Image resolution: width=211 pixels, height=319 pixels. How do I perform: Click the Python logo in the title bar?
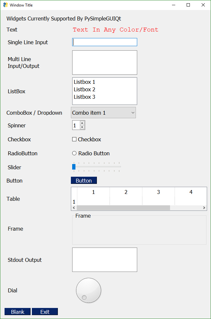tap(6, 5)
